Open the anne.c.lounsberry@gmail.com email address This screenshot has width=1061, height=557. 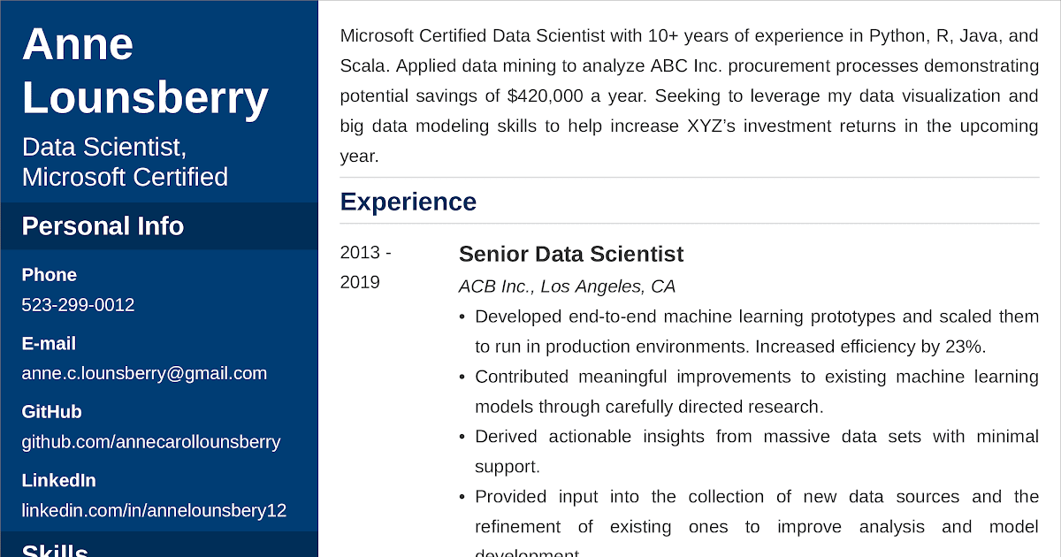[144, 373]
